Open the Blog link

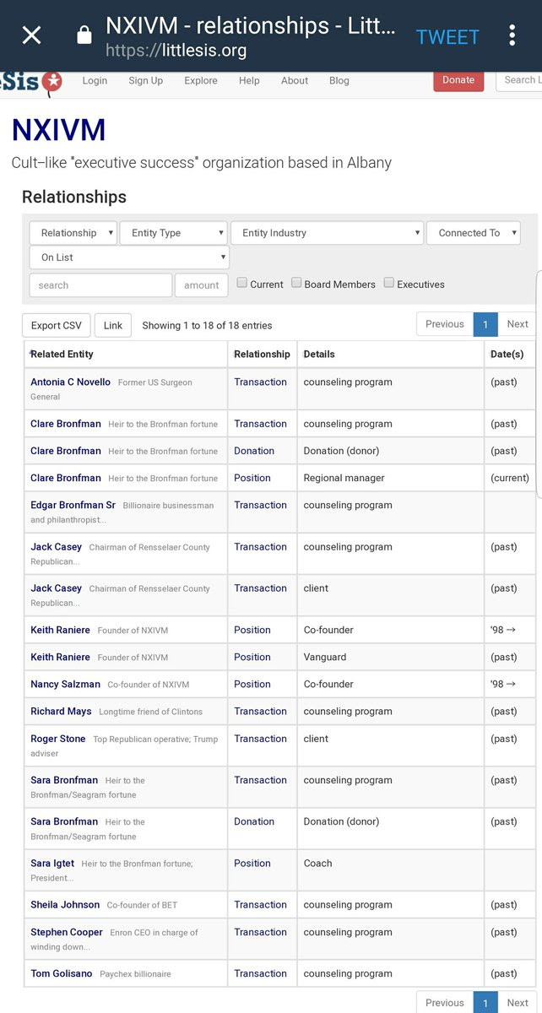point(339,80)
